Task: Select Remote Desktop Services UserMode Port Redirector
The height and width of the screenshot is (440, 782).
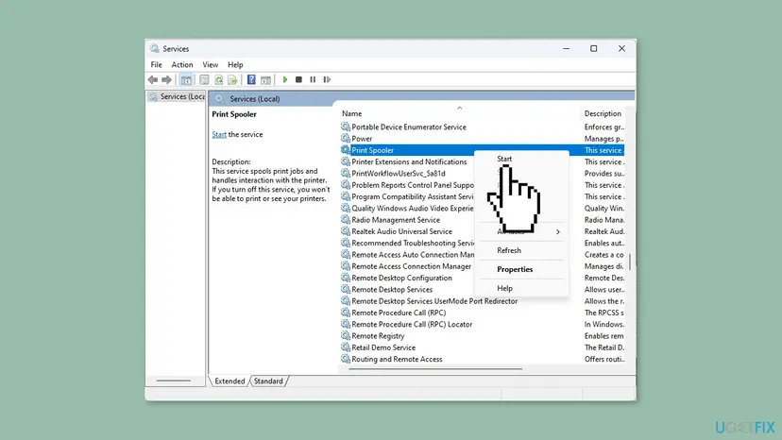Action: coord(434,301)
